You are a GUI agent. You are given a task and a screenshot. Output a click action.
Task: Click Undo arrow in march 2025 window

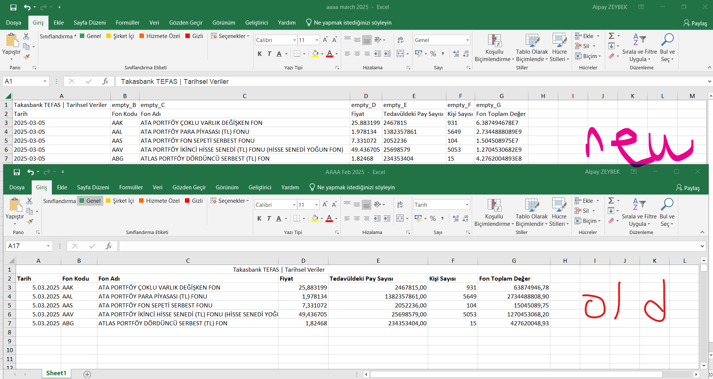click(27, 7)
